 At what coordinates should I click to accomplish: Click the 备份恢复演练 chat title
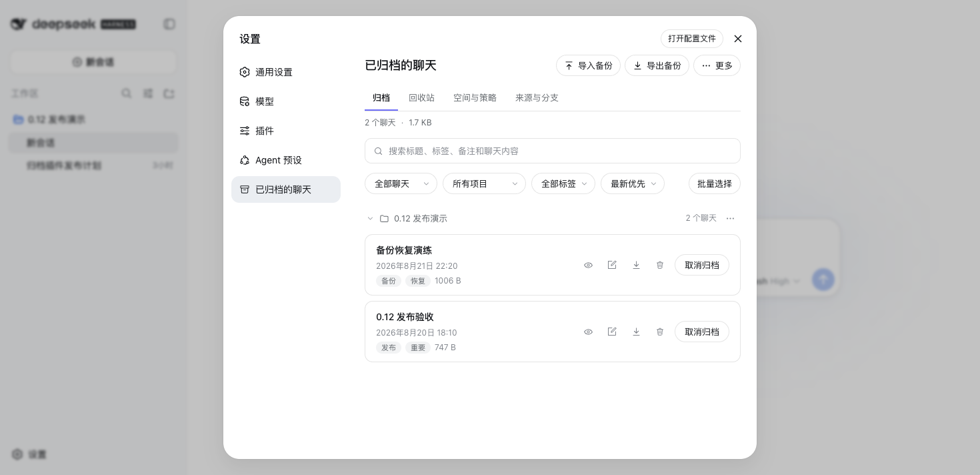[x=404, y=250]
